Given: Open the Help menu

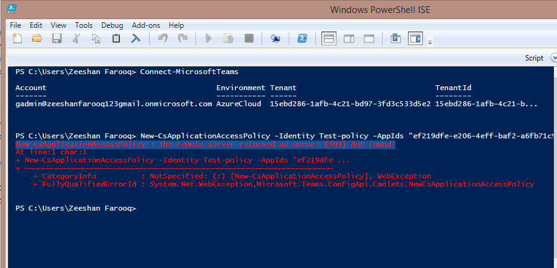Looking at the screenshot, I should click(176, 25).
